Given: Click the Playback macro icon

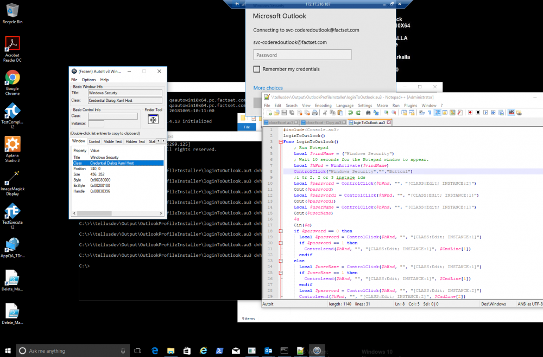Looking at the screenshot, I should [x=485, y=113].
